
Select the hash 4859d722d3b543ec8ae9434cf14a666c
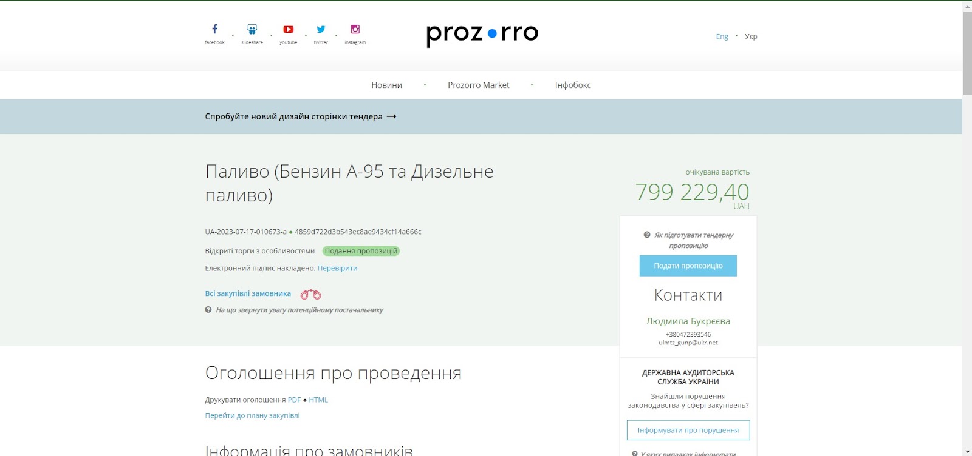click(358, 232)
